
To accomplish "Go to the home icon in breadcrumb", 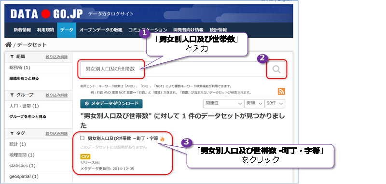I will click(8, 44).
